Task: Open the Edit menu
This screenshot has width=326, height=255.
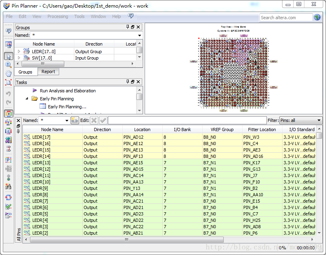Action: coord(22,16)
